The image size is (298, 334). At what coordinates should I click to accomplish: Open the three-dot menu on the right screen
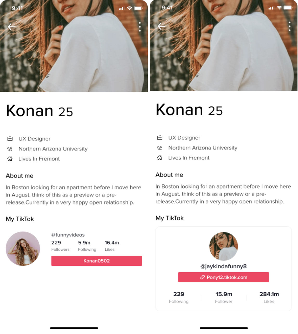pos(290,26)
